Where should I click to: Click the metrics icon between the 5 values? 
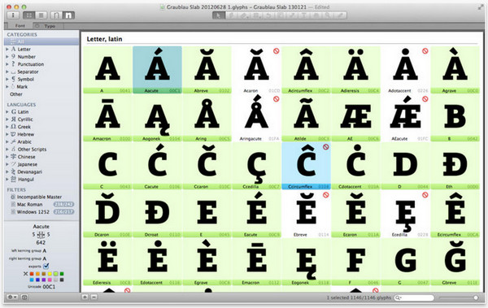click(41, 235)
